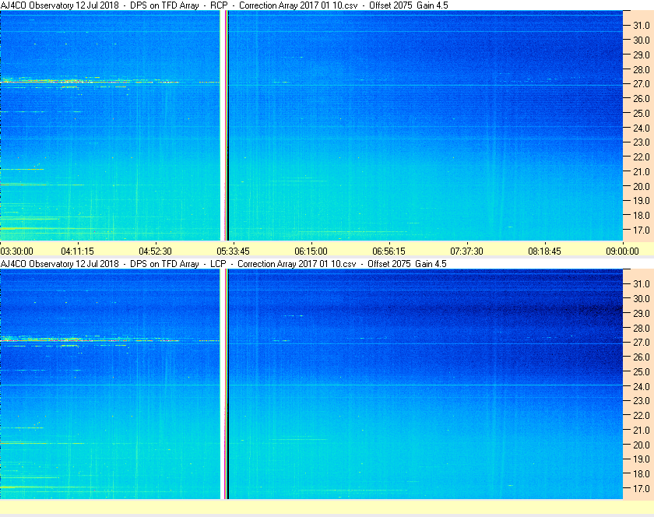Click 'RCP' in the upper chart title

(x=220, y=5)
